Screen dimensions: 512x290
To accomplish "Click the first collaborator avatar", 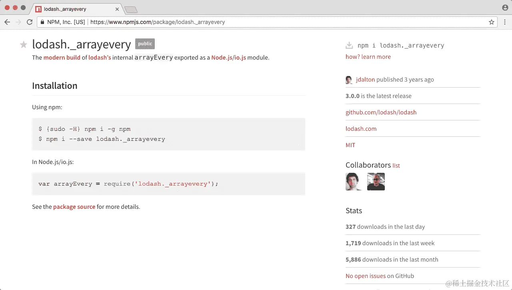I will click(x=354, y=182).
